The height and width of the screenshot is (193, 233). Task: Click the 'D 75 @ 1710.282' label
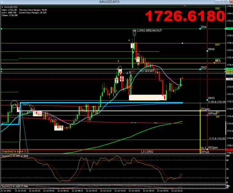(x=217, y=139)
